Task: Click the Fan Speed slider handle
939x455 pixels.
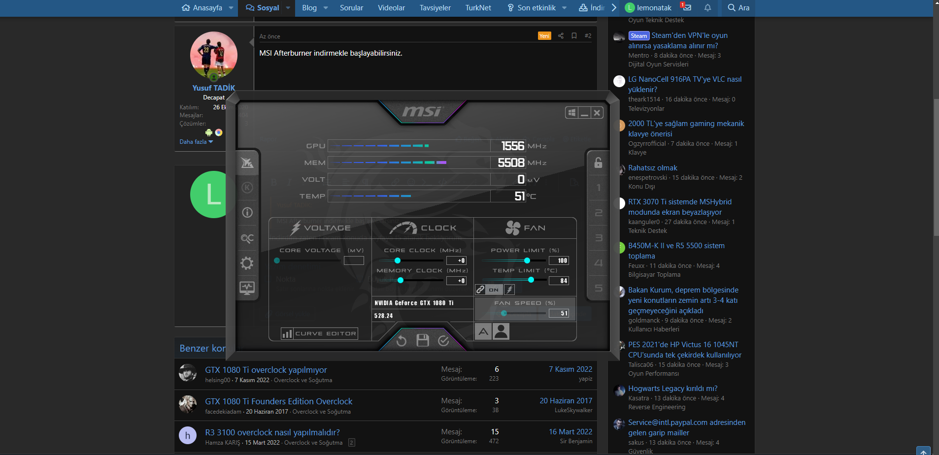Action: pos(503,313)
